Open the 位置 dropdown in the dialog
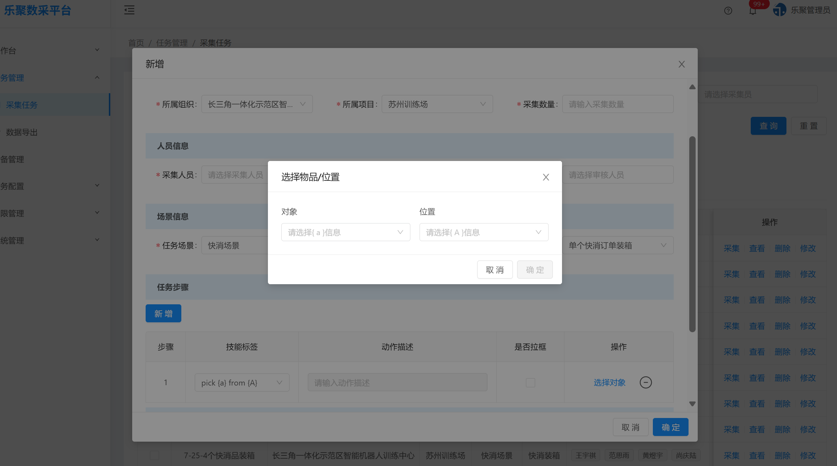This screenshot has width=837, height=466. (483, 232)
